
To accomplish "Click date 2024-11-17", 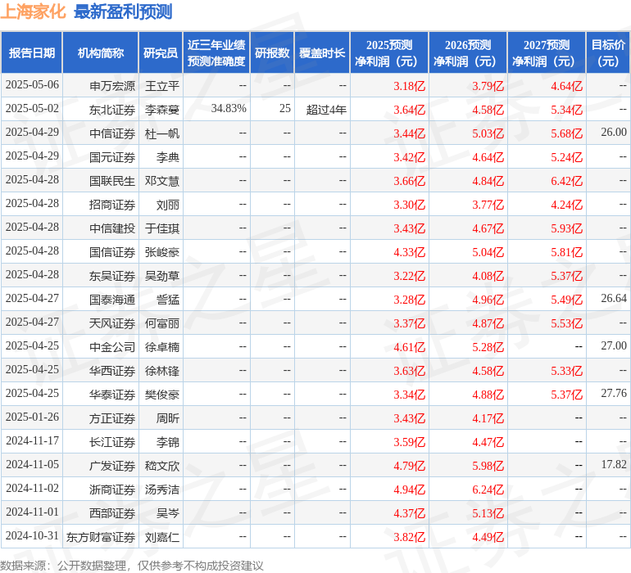I will click(x=32, y=440).
